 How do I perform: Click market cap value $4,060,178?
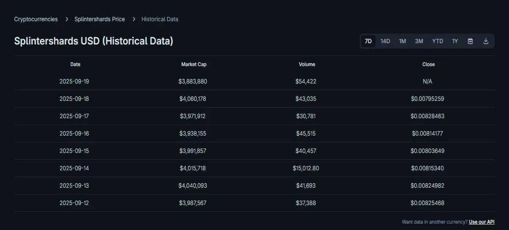coord(193,99)
